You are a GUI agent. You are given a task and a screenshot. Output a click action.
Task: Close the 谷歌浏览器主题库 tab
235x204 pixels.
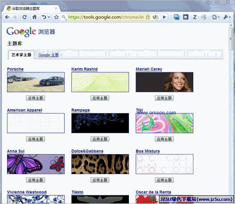pyautogui.click(x=56, y=8)
